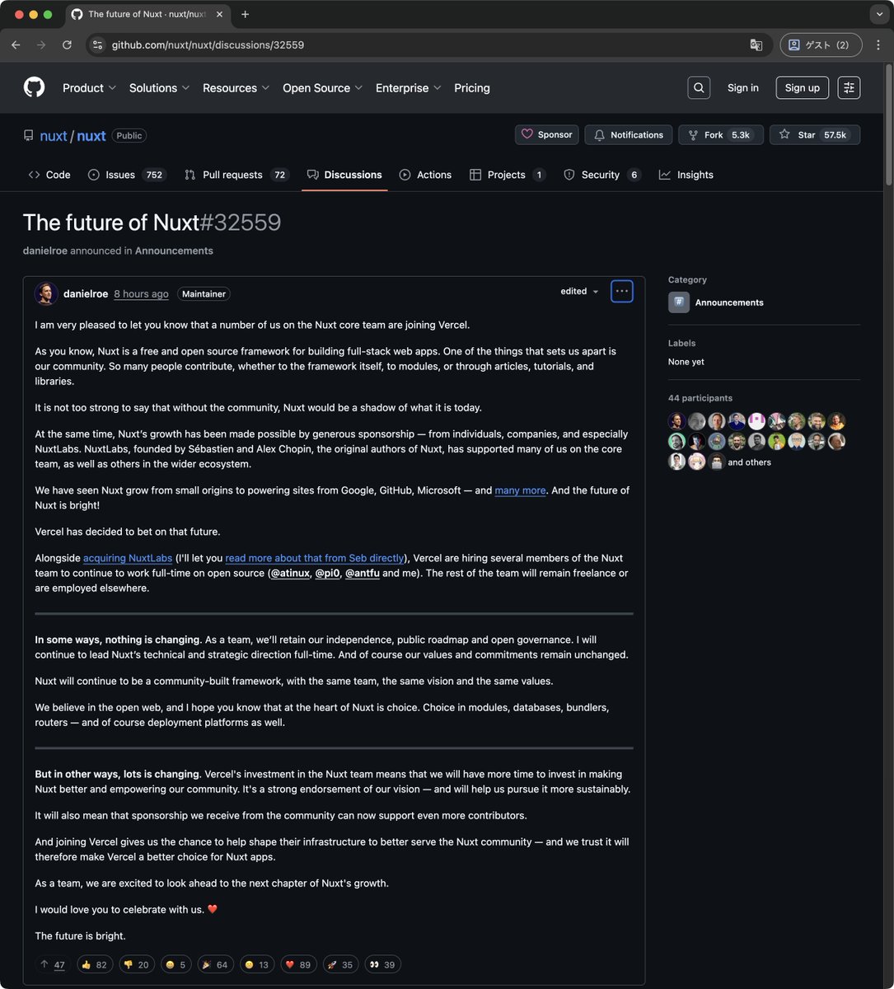The image size is (894, 989).
Task: Click the Notifications bell button
Action: (x=629, y=134)
